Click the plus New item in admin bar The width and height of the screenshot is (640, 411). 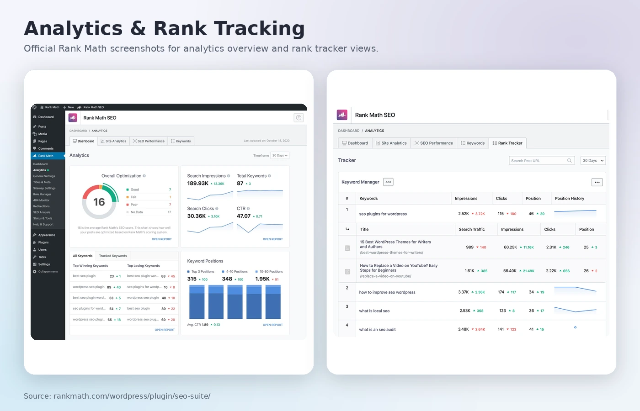pyautogui.click(x=69, y=107)
